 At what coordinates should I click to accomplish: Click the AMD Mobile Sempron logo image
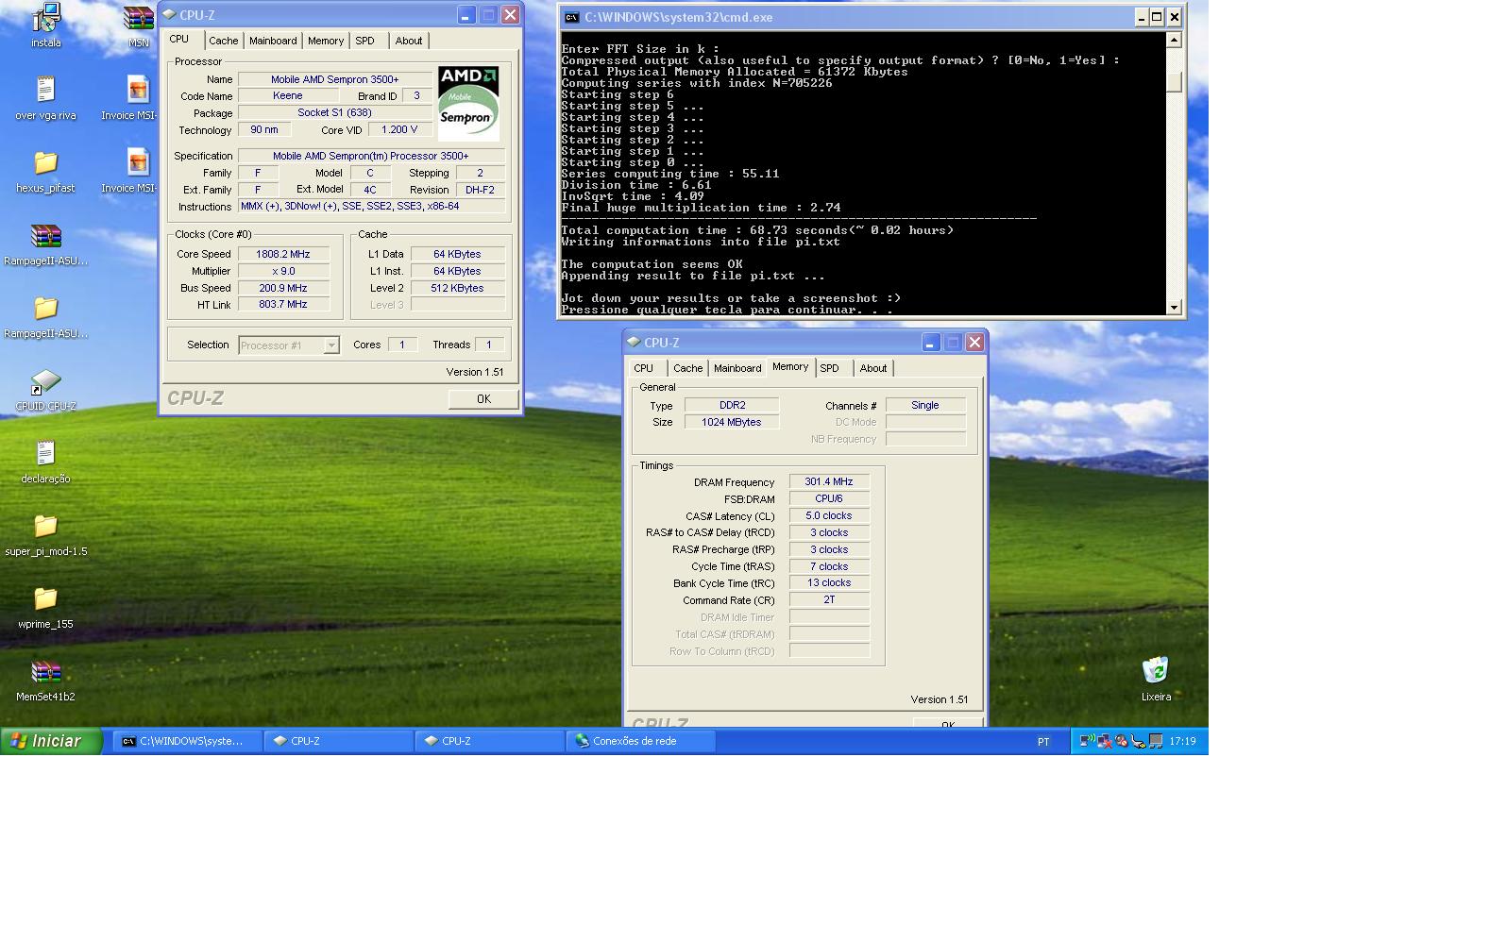click(468, 103)
